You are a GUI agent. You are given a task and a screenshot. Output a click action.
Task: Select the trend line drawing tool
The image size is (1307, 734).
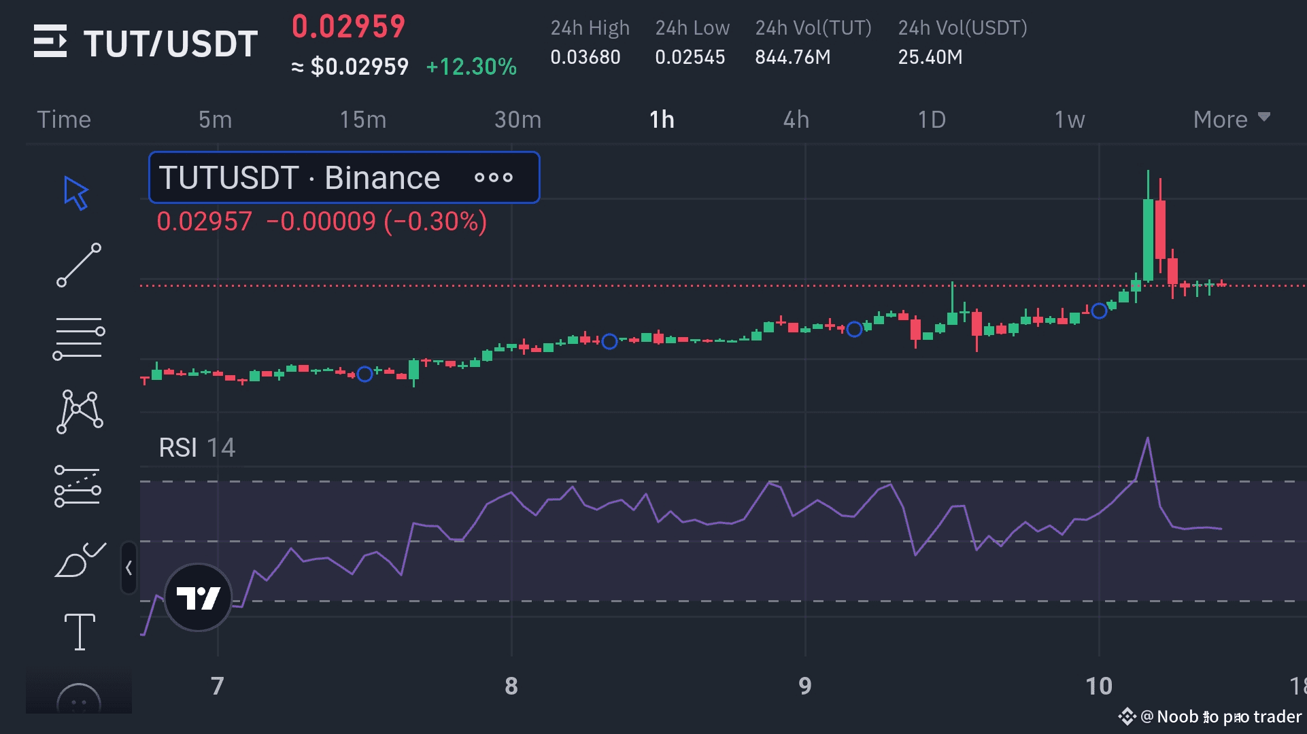click(x=79, y=265)
